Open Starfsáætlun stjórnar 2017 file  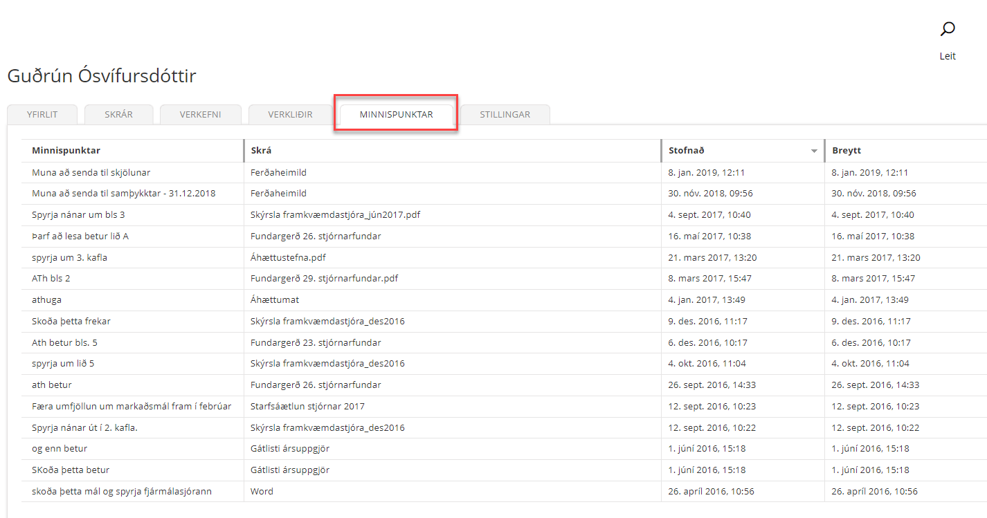click(307, 407)
